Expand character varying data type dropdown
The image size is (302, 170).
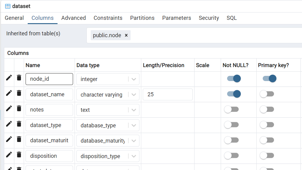[134, 95]
